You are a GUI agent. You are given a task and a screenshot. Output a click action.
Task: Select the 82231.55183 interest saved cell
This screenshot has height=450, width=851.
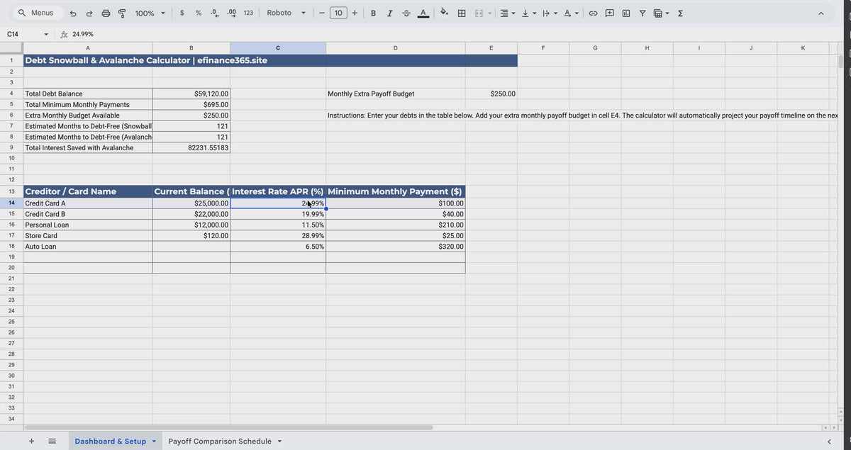[x=191, y=147]
